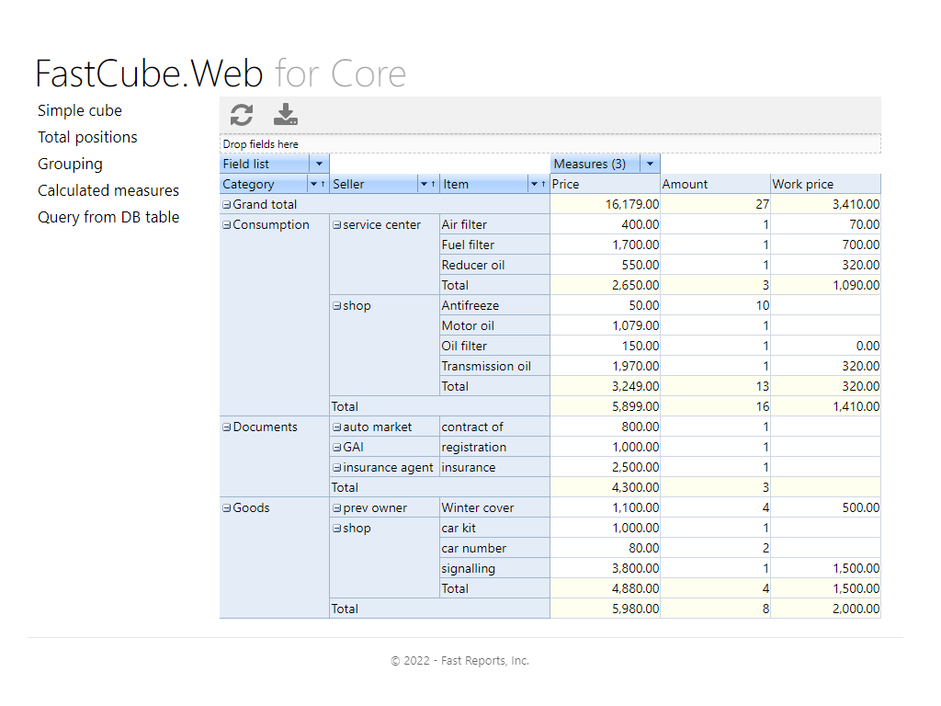Click the export download icon
The height and width of the screenshot is (706, 941).
coord(286,115)
